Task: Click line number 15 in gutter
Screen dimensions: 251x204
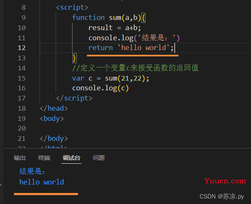Action: (x=22, y=78)
